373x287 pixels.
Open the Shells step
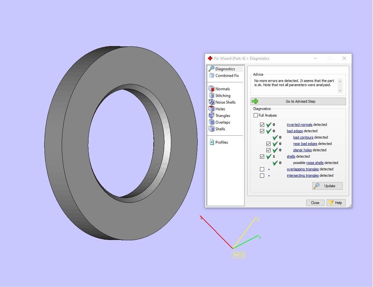pyautogui.click(x=220, y=129)
